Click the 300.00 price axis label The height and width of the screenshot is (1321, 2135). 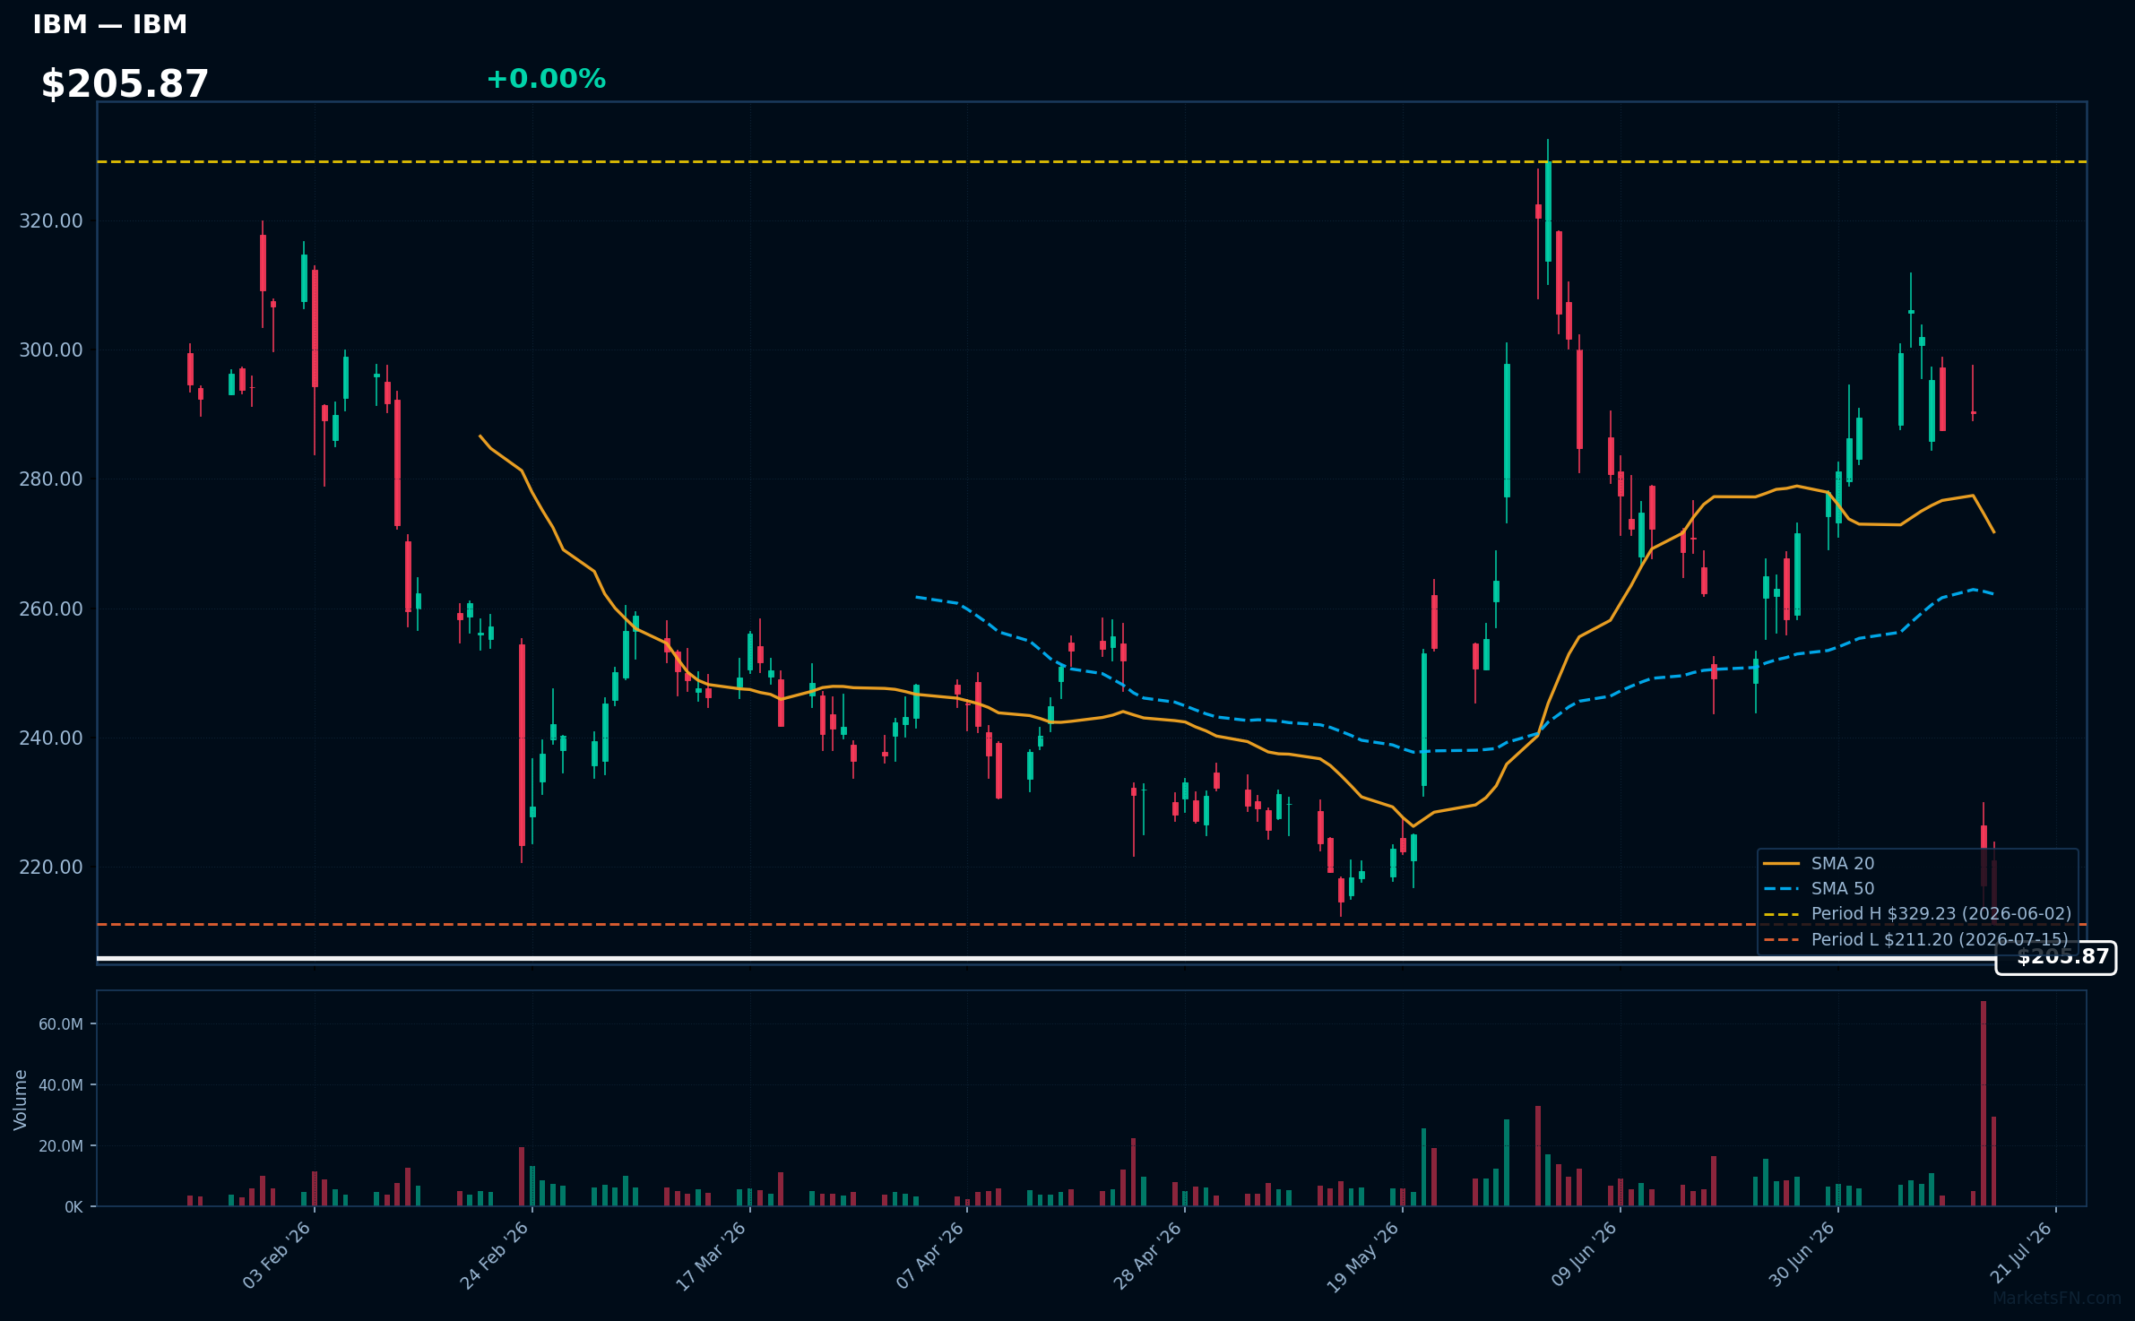51,350
